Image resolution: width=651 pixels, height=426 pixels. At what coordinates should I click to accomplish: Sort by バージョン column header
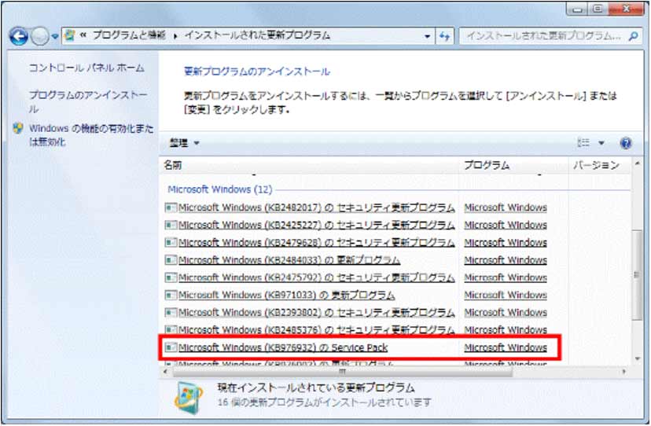[x=599, y=165]
